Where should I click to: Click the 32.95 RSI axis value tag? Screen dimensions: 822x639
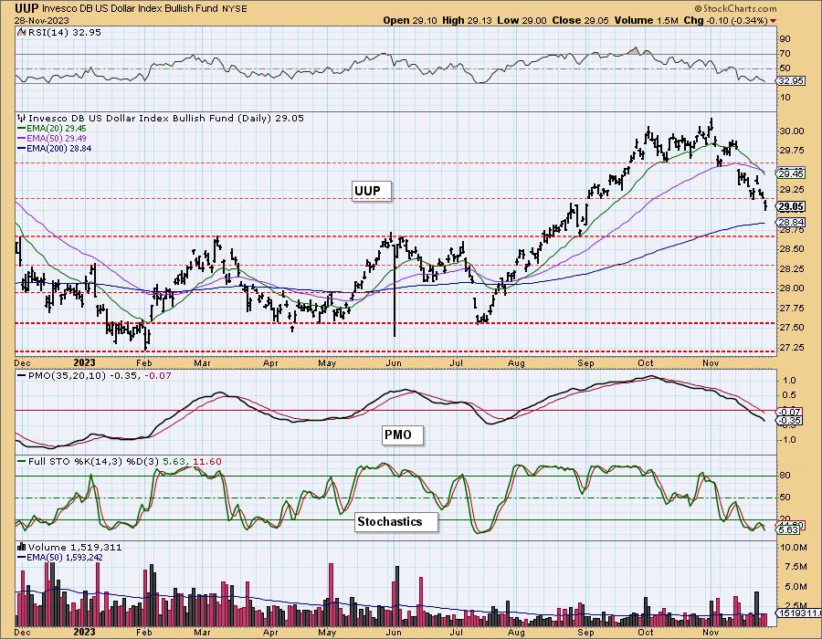pyautogui.click(x=792, y=81)
